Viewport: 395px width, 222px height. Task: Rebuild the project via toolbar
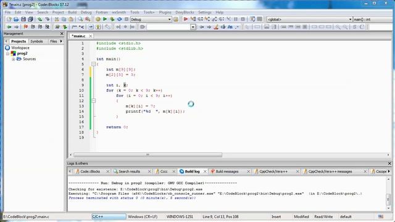(x=119, y=19)
